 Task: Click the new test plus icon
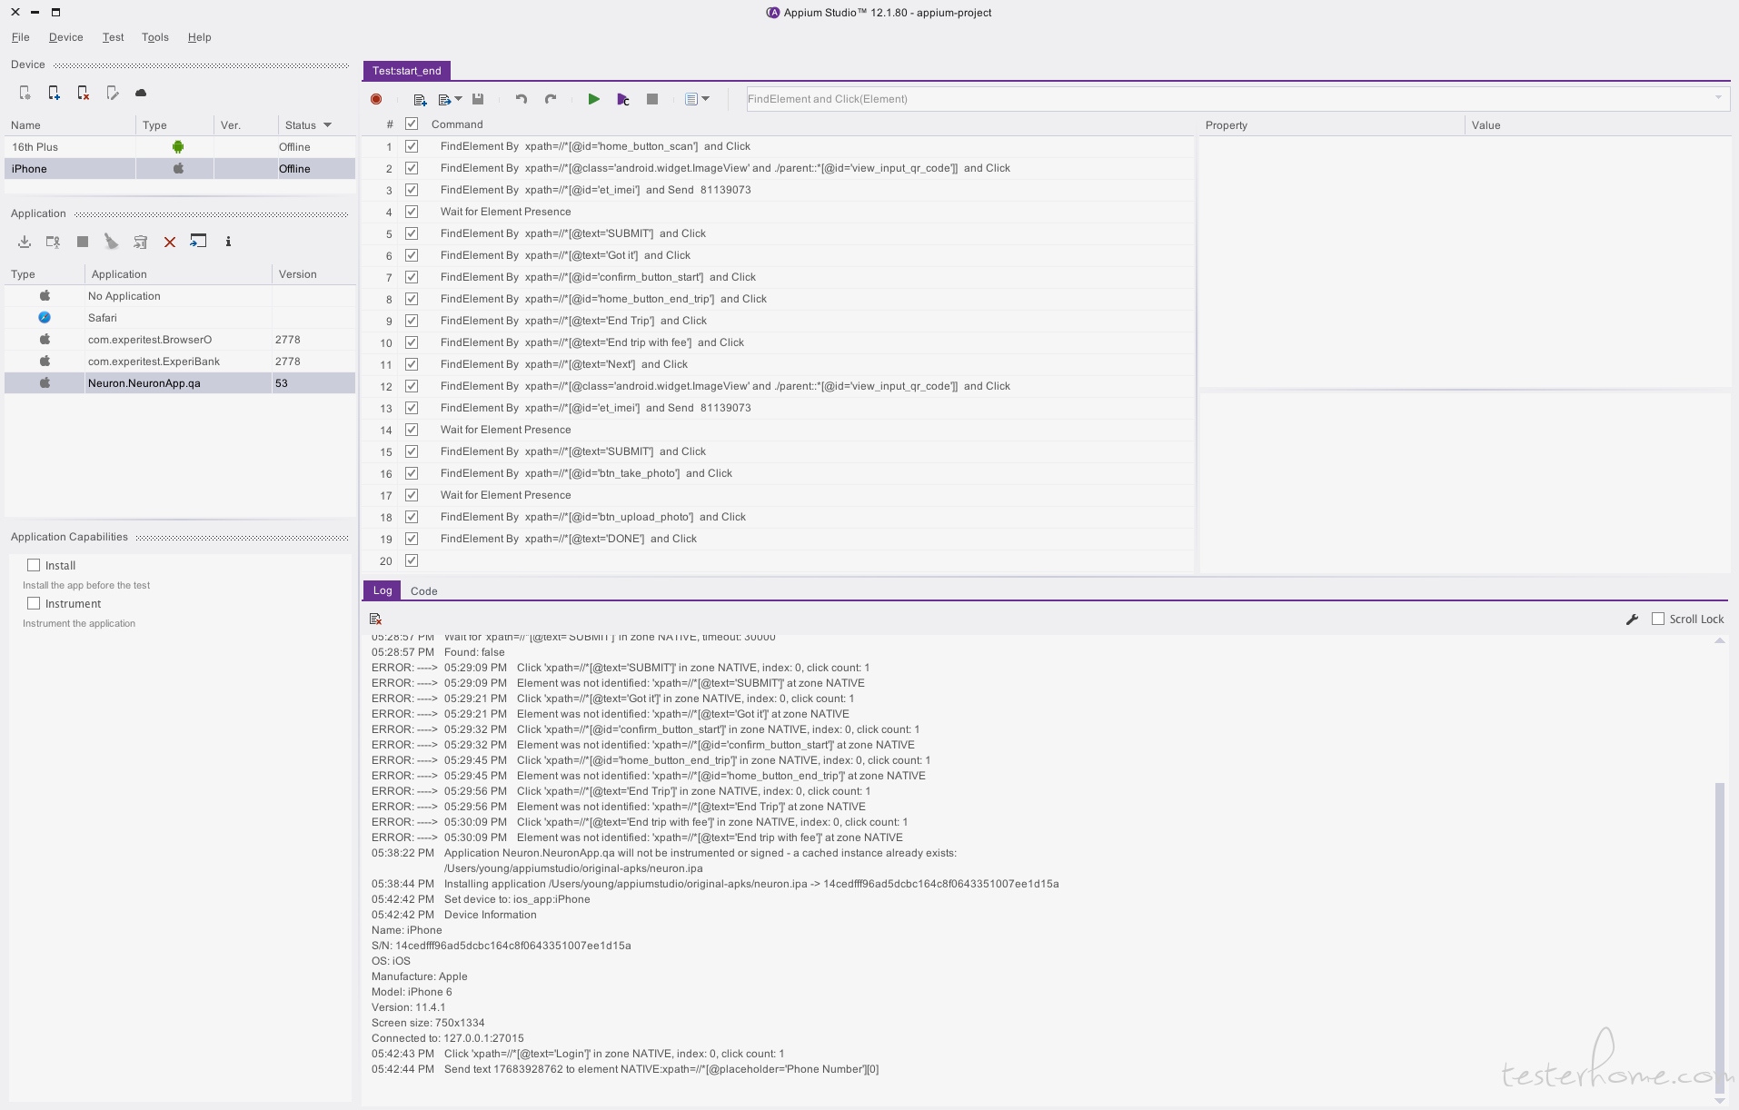pyautogui.click(x=420, y=99)
